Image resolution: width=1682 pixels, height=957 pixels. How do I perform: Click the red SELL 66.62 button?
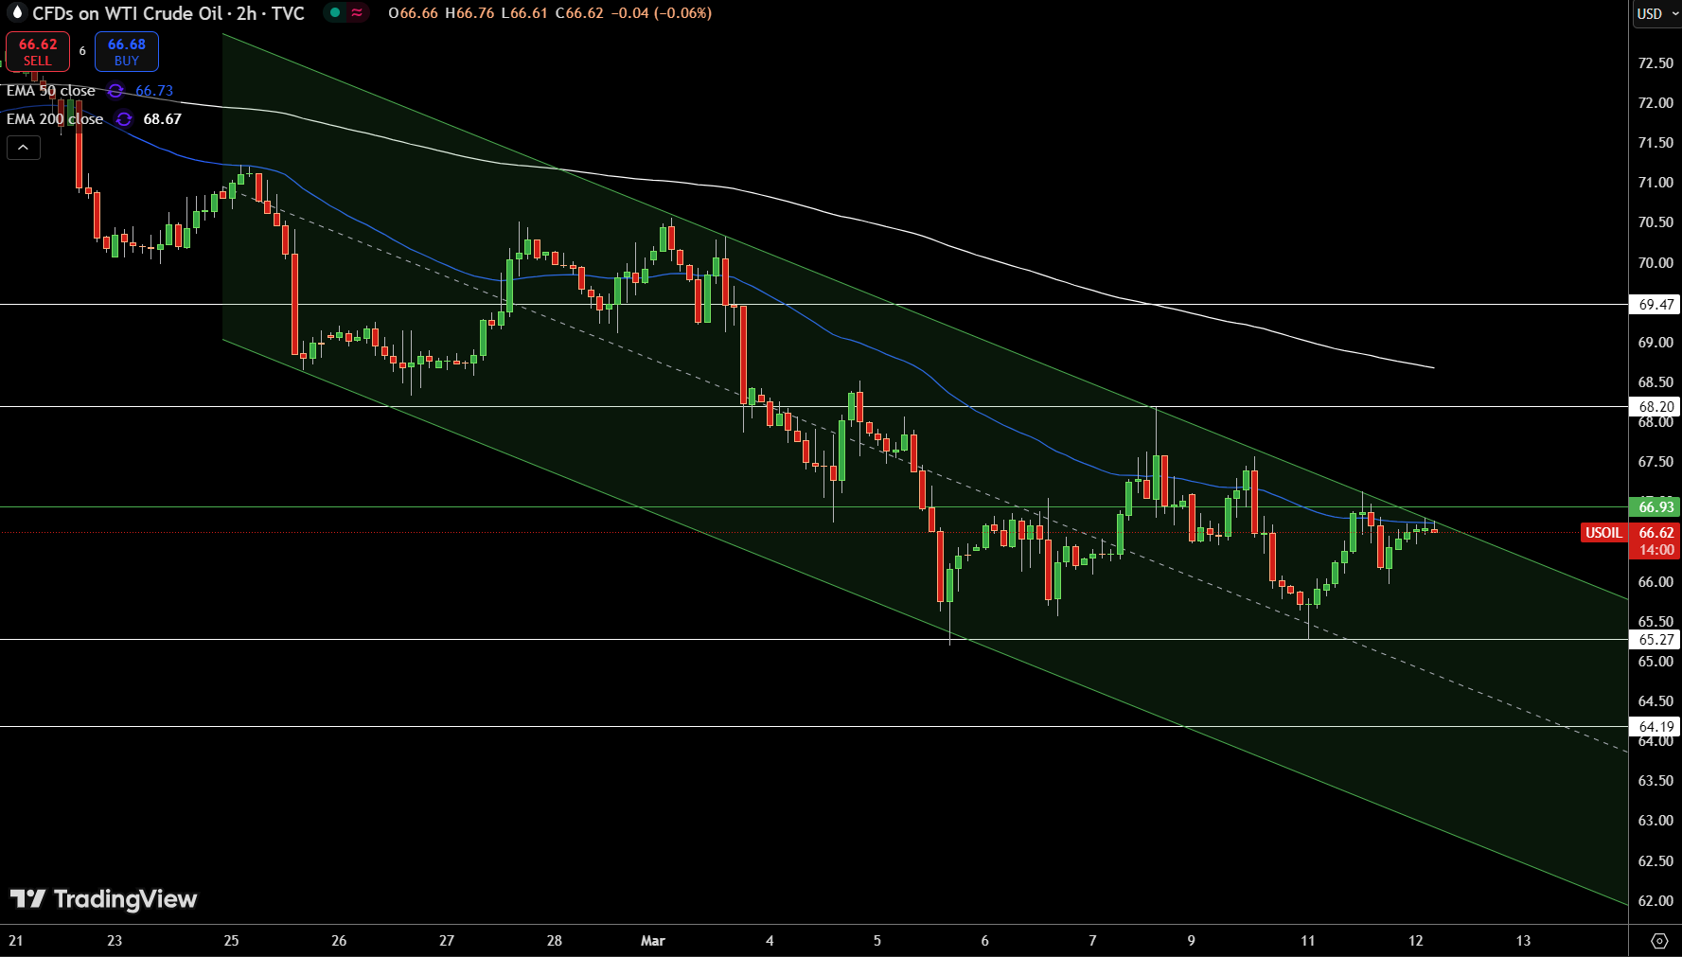pyautogui.click(x=38, y=52)
